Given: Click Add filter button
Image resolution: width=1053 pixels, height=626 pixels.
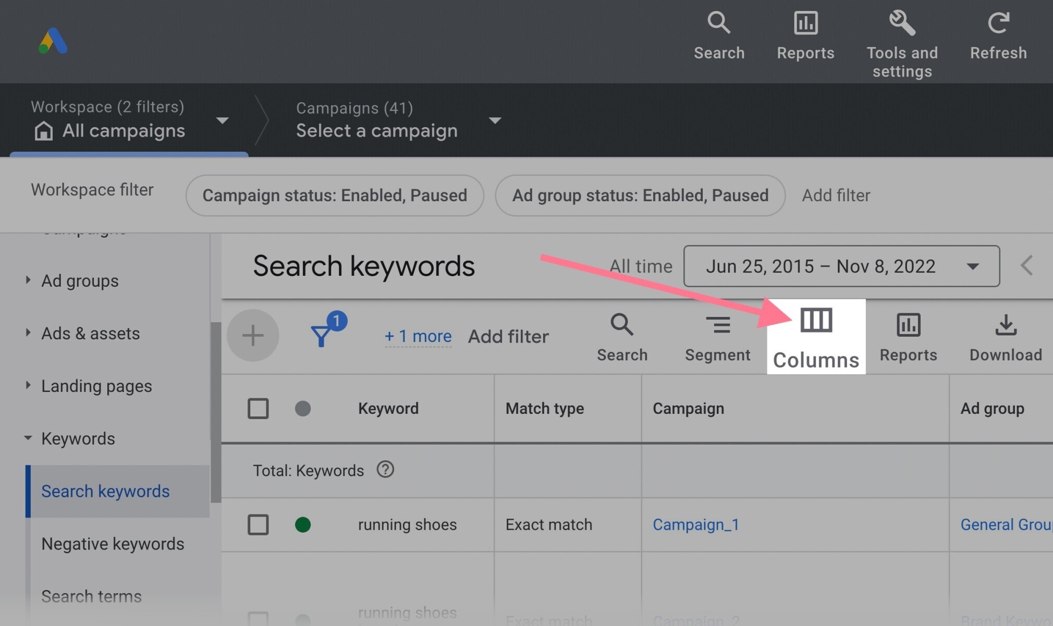Looking at the screenshot, I should pos(508,335).
